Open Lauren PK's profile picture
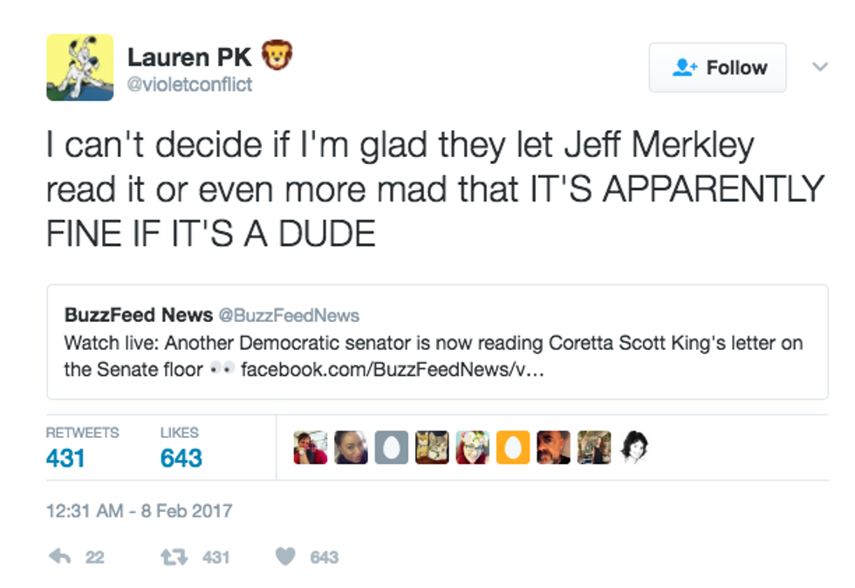This screenshot has height=588, width=855. coord(79,67)
